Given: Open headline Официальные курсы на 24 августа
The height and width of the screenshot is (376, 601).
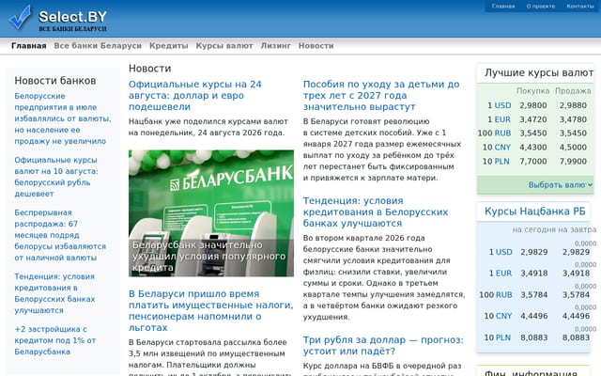Looking at the screenshot, I should [195, 96].
